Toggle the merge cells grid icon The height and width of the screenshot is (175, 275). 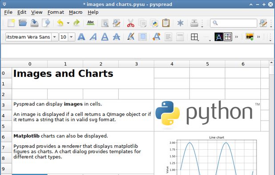(228, 37)
